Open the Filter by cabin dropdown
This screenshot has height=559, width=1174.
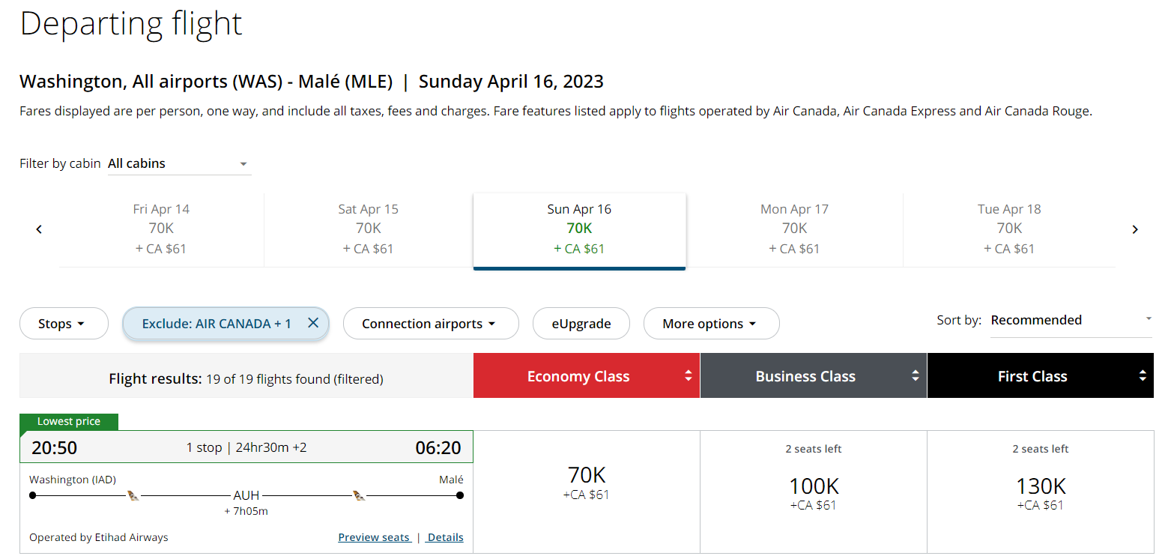pyautogui.click(x=179, y=163)
